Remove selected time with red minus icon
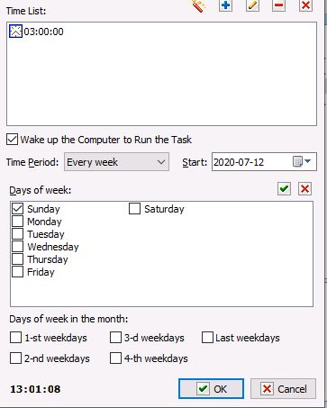 (x=278, y=5)
